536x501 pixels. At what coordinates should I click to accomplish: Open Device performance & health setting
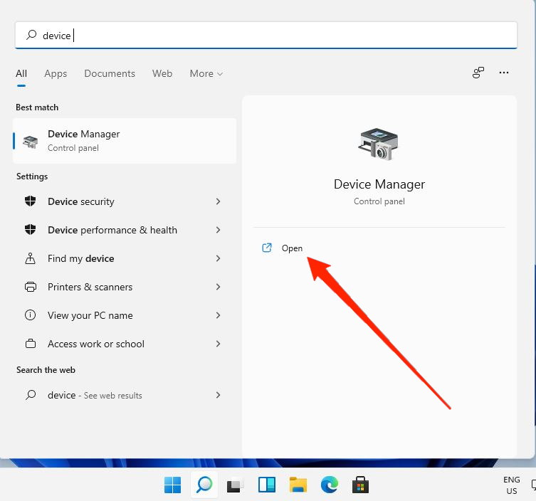coord(112,231)
